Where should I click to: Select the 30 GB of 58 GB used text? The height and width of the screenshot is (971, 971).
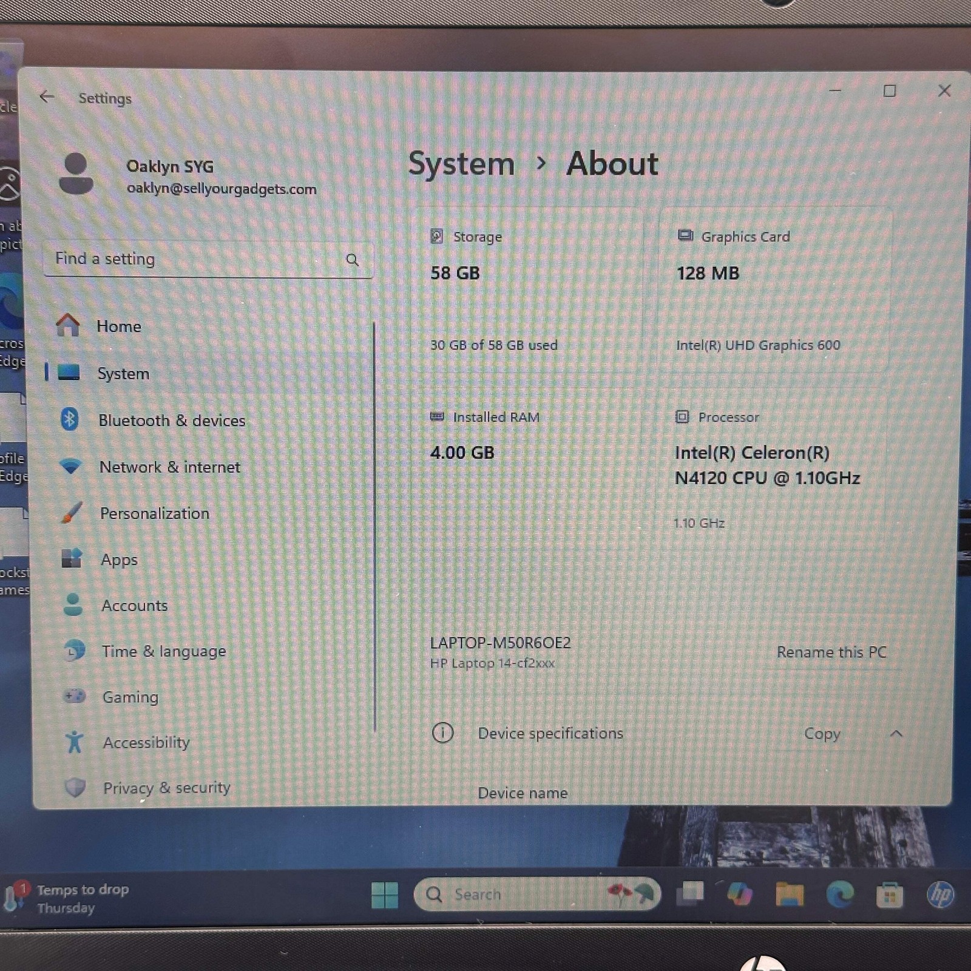click(494, 345)
